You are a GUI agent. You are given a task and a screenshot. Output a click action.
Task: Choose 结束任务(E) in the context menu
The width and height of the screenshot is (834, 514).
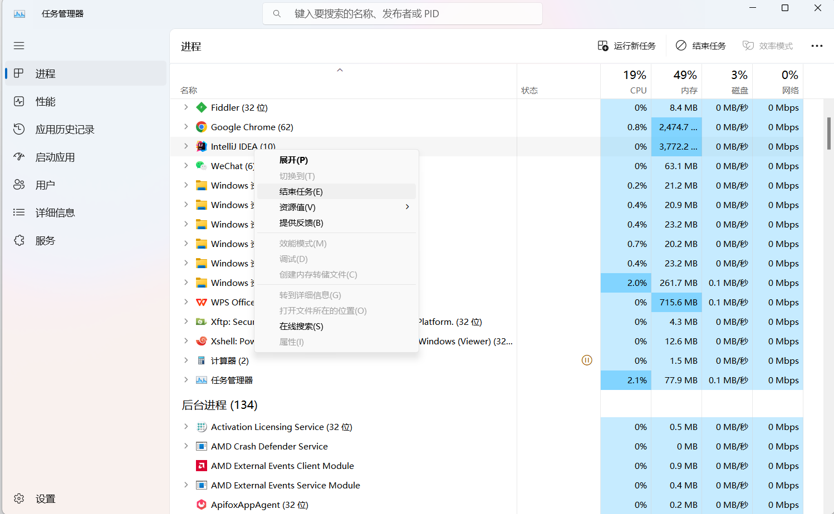[x=336, y=191]
